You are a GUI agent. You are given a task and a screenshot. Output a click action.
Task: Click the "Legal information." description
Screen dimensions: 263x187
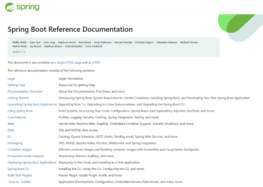pos(71,79)
